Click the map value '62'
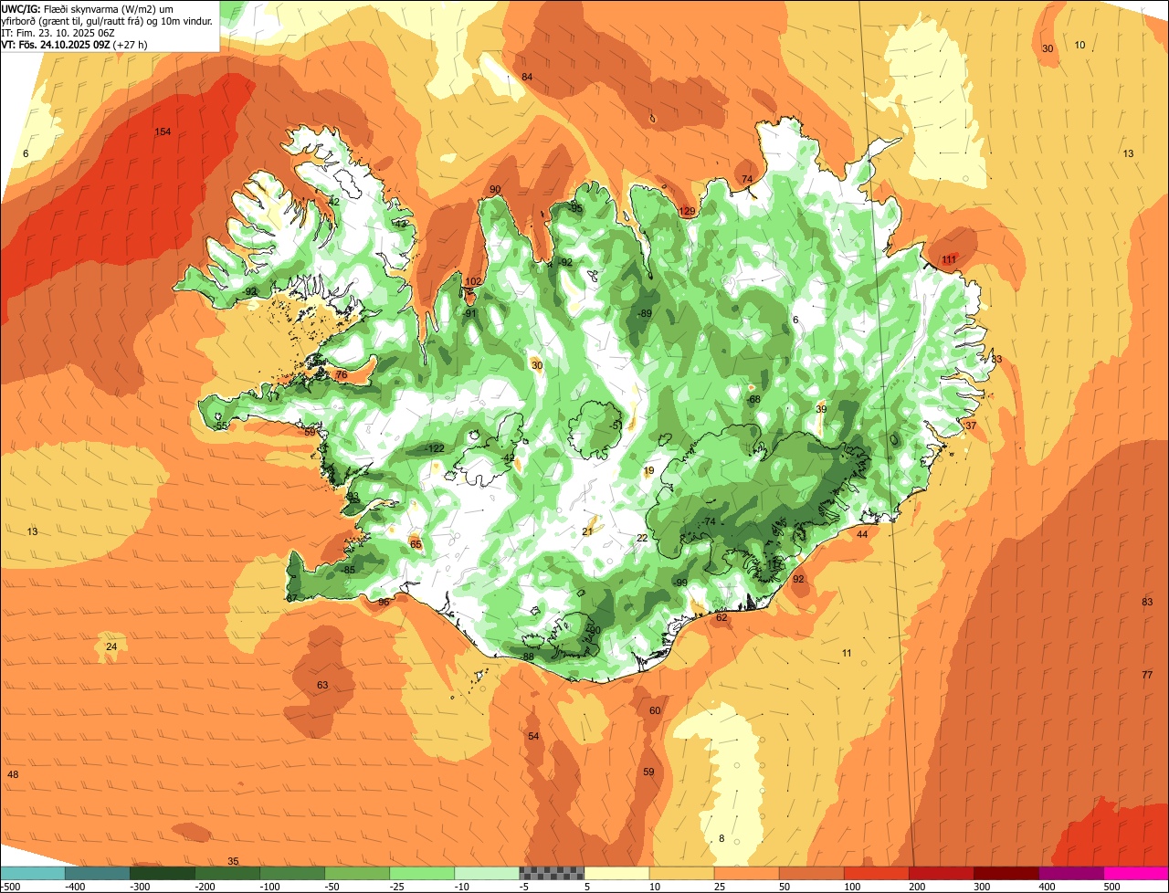1169x893 pixels. pos(721,618)
